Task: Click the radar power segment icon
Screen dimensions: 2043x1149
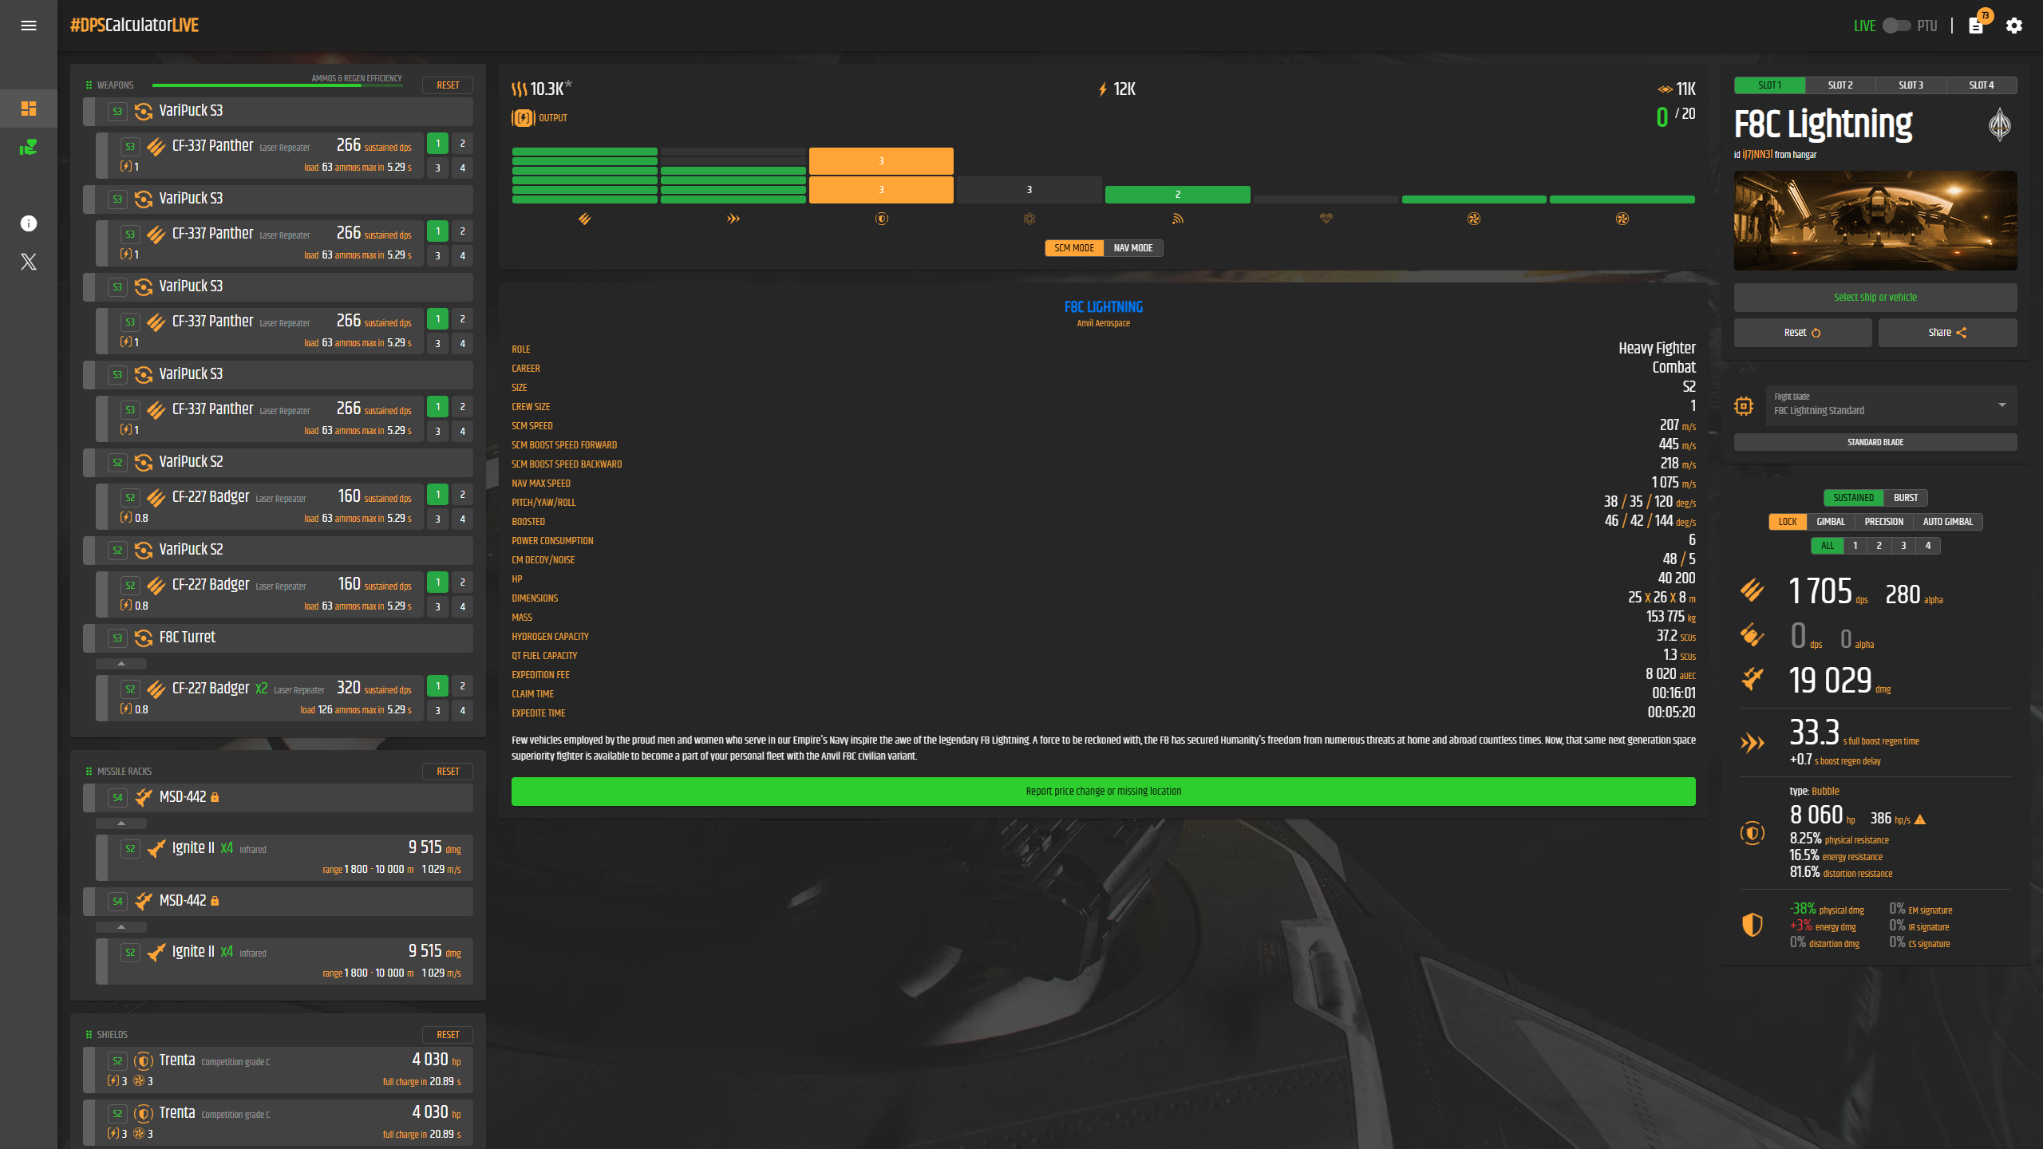Action: [x=1177, y=219]
